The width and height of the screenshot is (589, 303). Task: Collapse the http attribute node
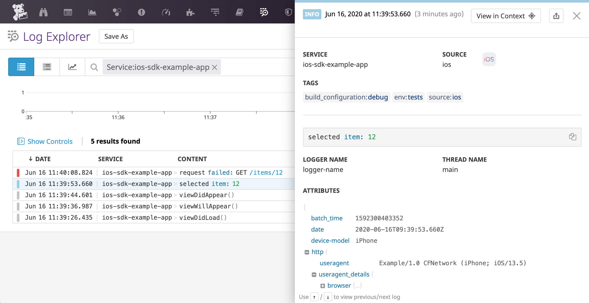pos(307,252)
